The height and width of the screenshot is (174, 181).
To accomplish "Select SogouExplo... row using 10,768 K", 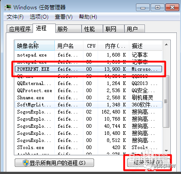I will point(88,119).
